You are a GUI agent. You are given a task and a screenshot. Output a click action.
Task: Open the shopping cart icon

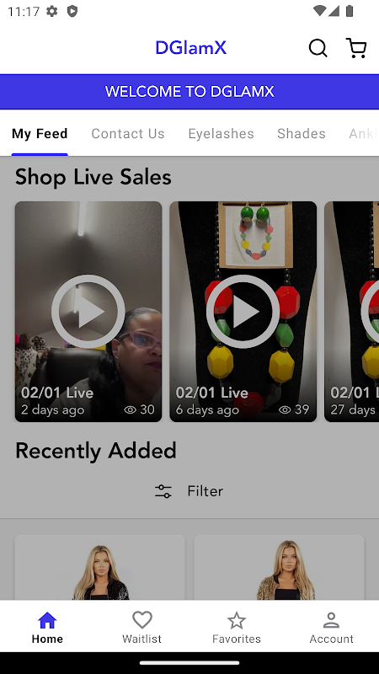[x=356, y=48]
